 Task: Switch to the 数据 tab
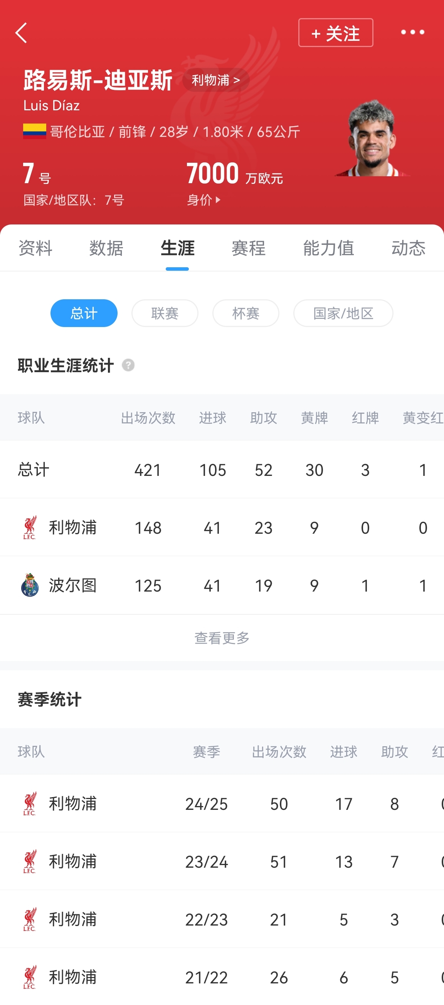[106, 248]
